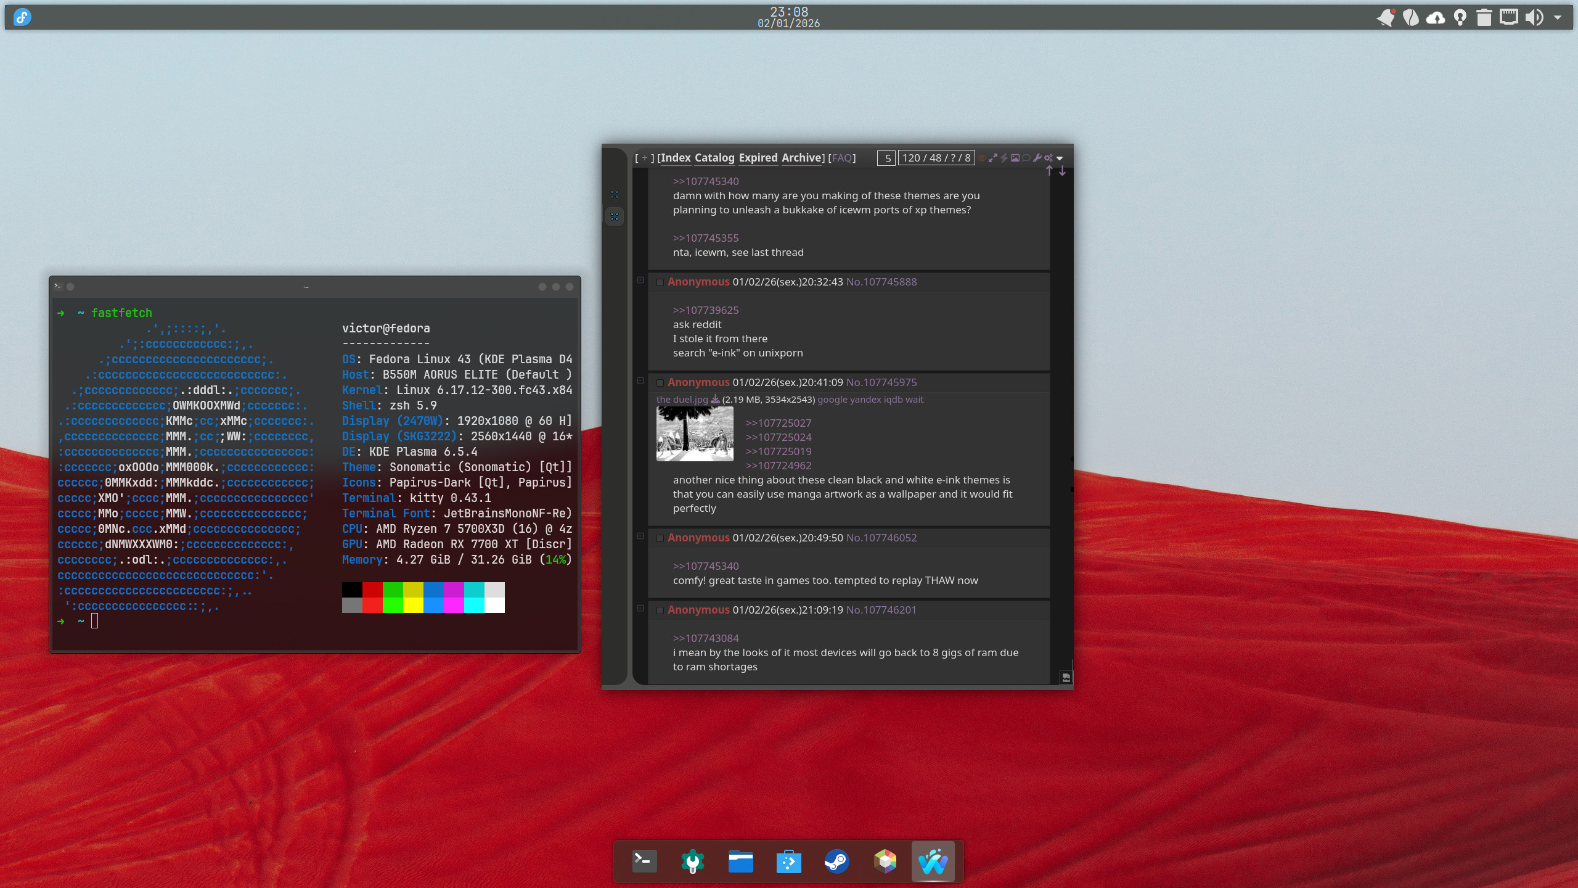This screenshot has height=888, width=1578.
Task: Click the quote link >>107743084
Action: pos(706,638)
